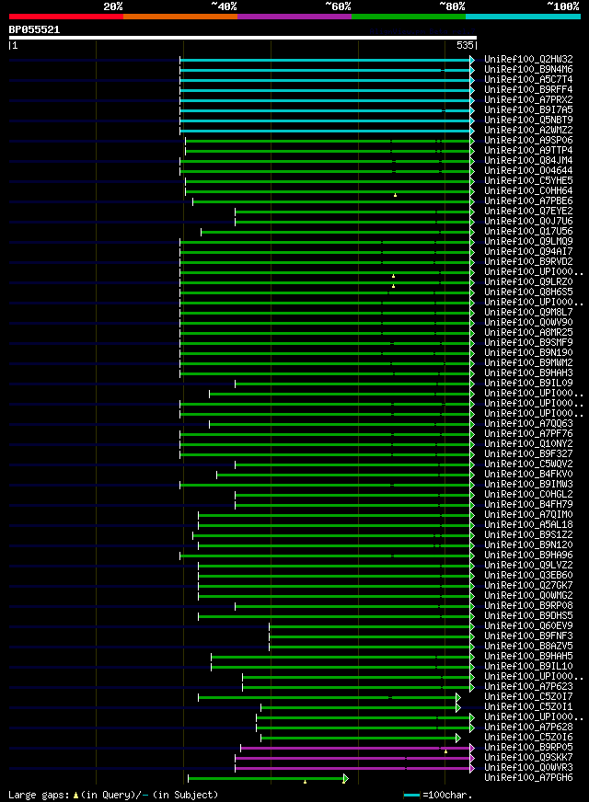589x802 pixels.
Task: Open the UniRef100_Q9LRZ0 label
Action: [528, 282]
